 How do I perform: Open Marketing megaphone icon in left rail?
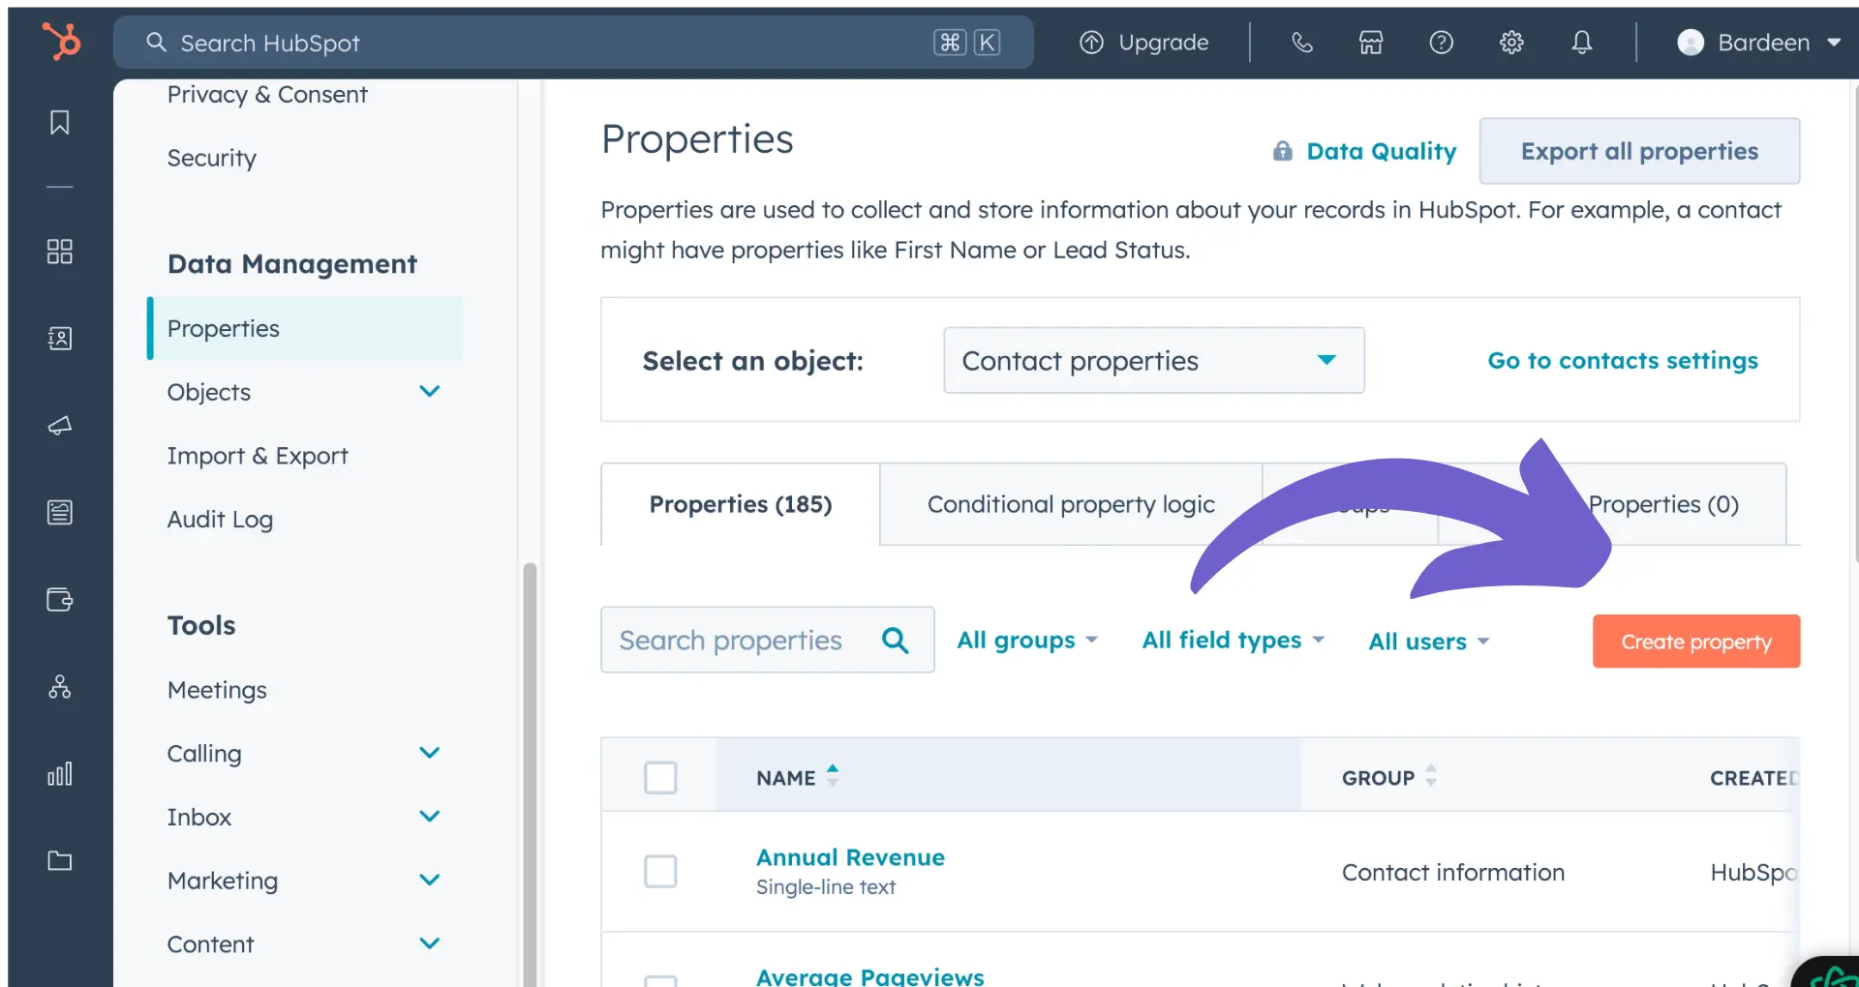pos(60,426)
